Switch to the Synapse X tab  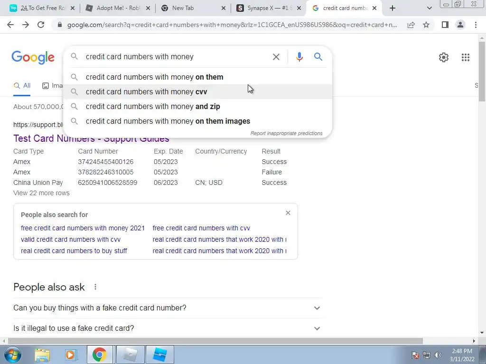[265, 8]
